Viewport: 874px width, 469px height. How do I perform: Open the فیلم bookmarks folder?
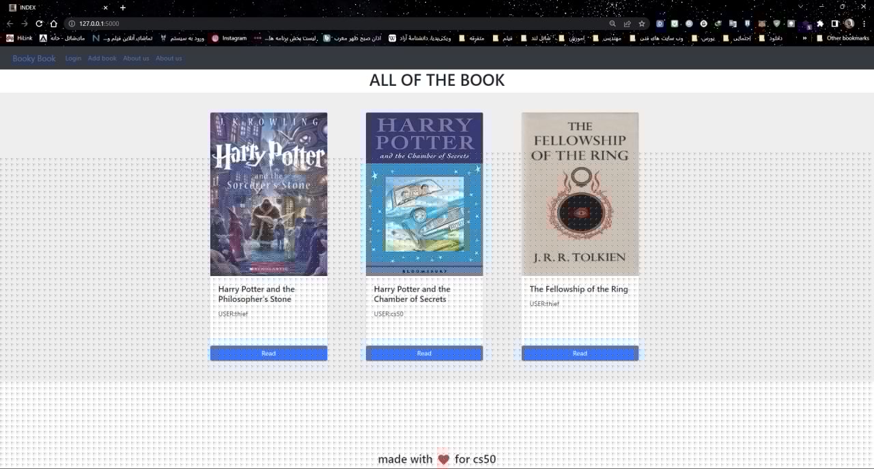502,38
